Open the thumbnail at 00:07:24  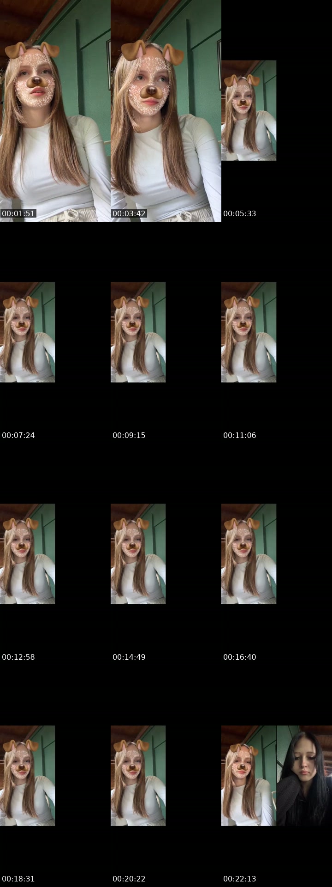click(27, 332)
